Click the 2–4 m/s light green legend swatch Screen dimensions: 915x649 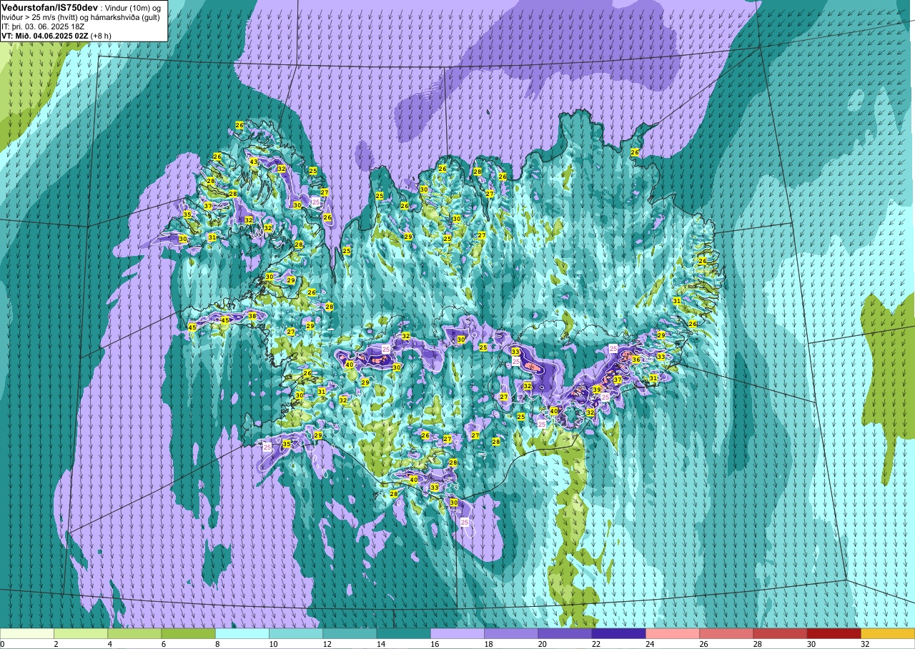tap(81, 633)
